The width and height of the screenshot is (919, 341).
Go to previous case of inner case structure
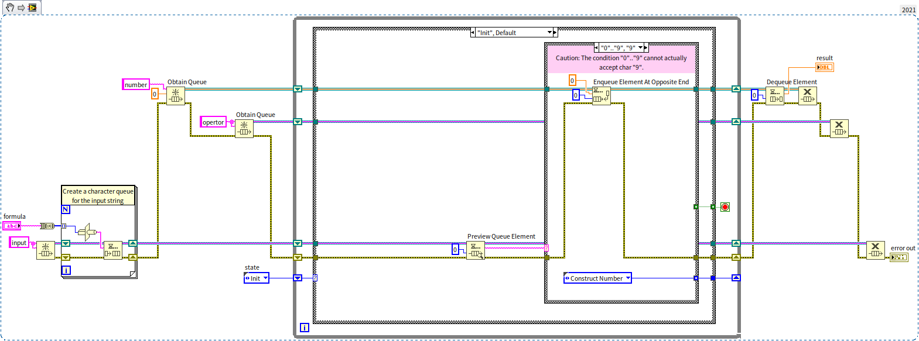pos(596,48)
